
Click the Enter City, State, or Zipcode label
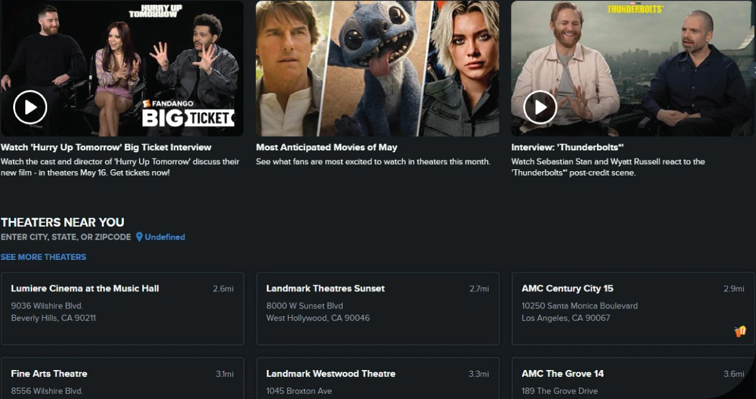click(x=66, y=237)
